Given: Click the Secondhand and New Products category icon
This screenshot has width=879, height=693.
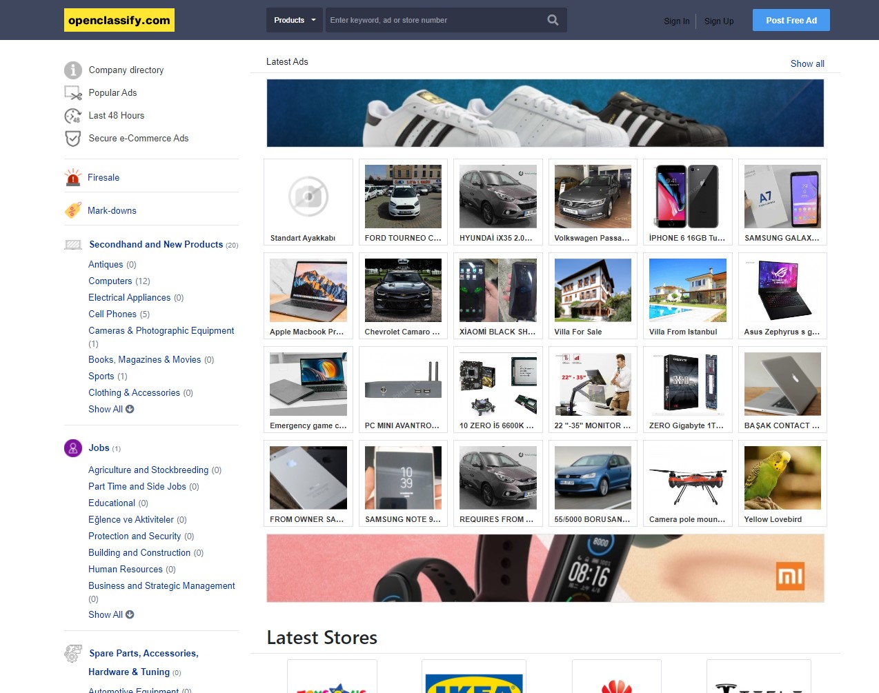Looking at the screenshot, I should pyautogui.click(x=73, y=245).
